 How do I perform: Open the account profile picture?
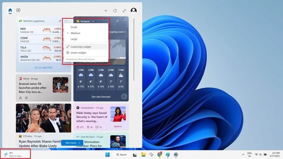[134, 11]
